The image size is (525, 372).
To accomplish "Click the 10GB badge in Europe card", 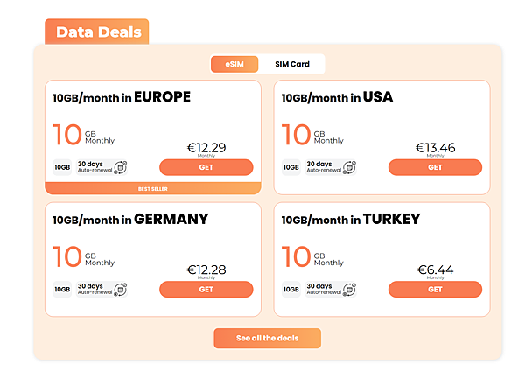I will pyautogui.click(x=63, y=166).
